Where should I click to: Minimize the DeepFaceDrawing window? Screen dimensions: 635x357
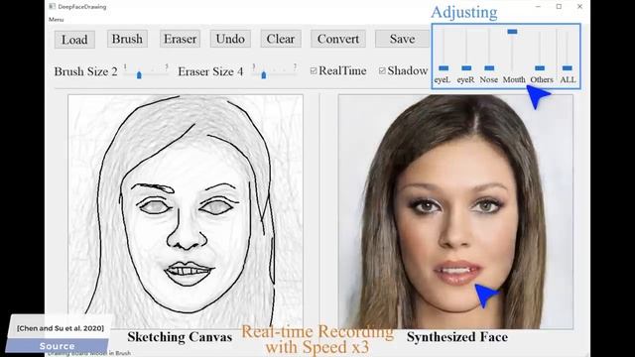coord(538,7)
